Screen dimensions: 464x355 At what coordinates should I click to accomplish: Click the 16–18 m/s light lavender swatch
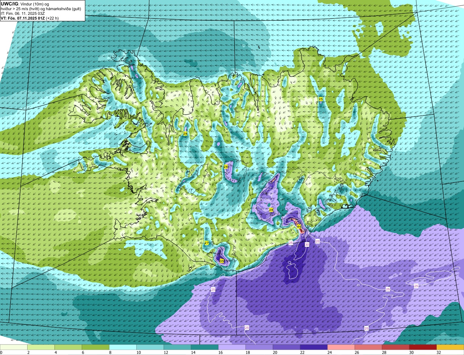[x=232, y=347]
